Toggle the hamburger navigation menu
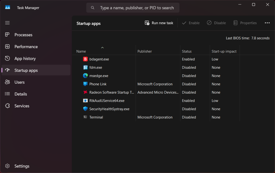 tap(7, 23)
